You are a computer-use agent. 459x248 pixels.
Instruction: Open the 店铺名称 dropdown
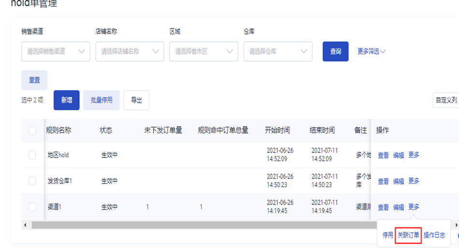click(x=129, y=52)
